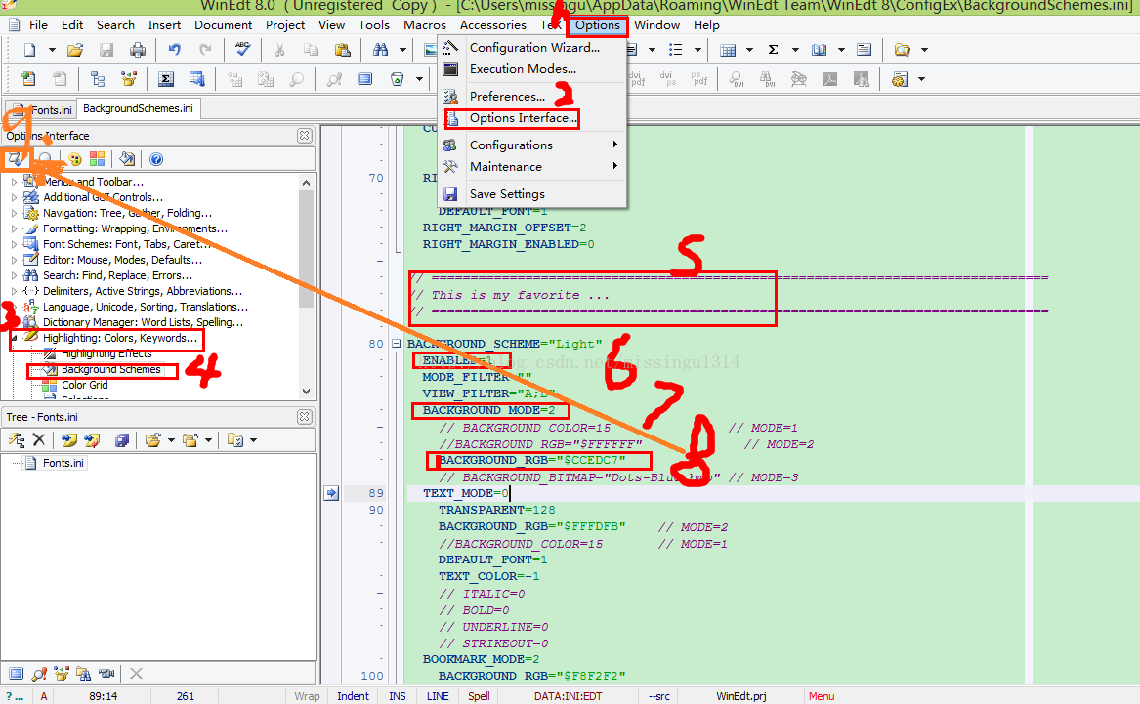
Task: Open the Maintenance submenu
Action: click(531, 166)
